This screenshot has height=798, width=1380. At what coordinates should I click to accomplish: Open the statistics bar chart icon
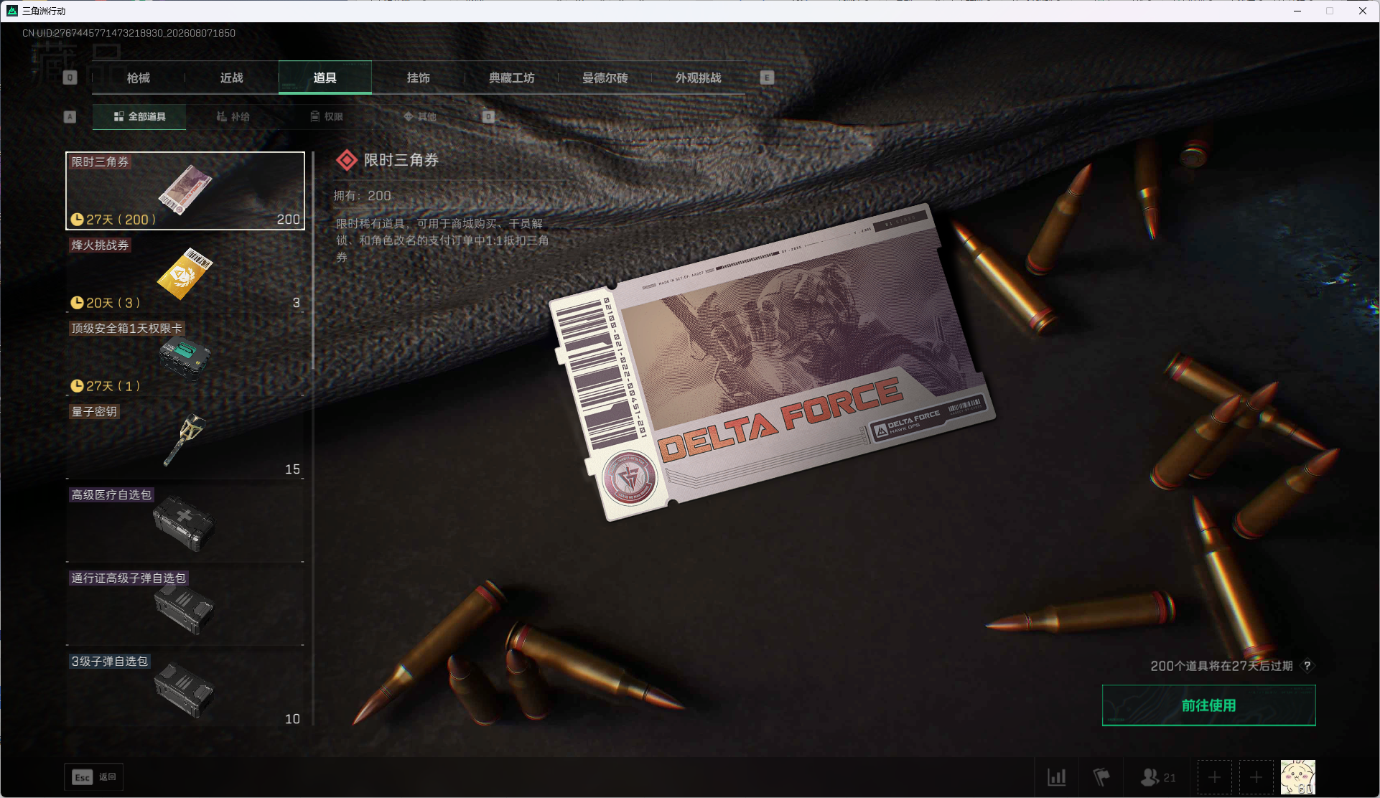1056,777
